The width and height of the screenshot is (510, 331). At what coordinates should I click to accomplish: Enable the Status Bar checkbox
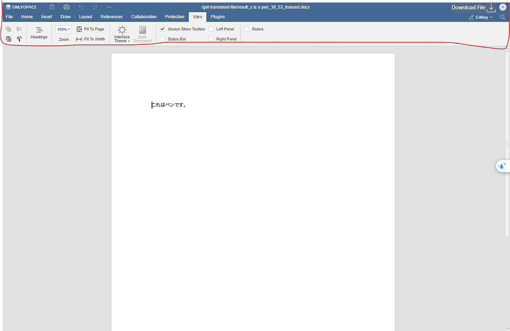coord(162,38)
